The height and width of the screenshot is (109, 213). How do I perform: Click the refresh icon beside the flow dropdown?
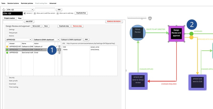[4, 10]
